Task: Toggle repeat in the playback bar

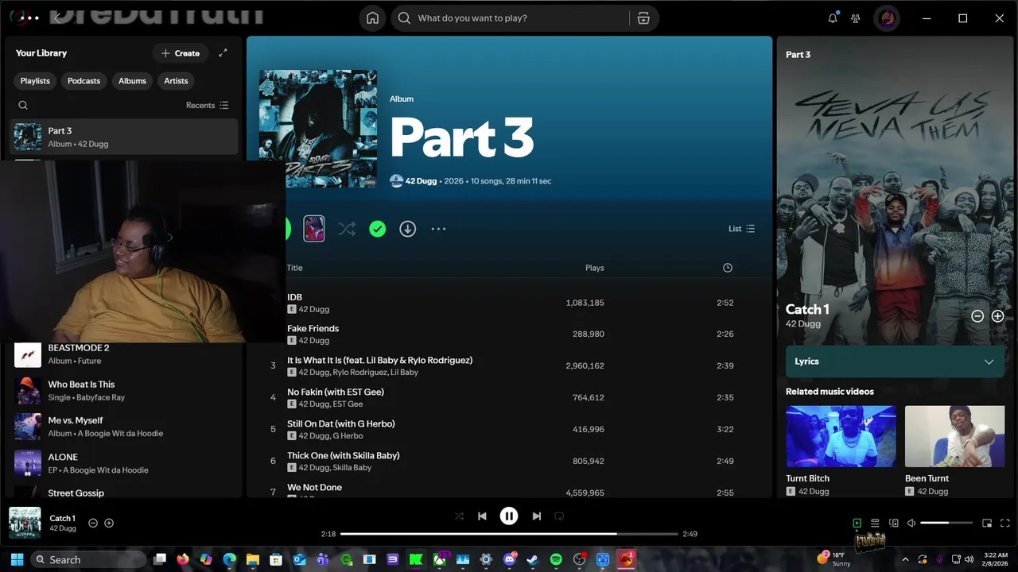Action: pos(559,516)
